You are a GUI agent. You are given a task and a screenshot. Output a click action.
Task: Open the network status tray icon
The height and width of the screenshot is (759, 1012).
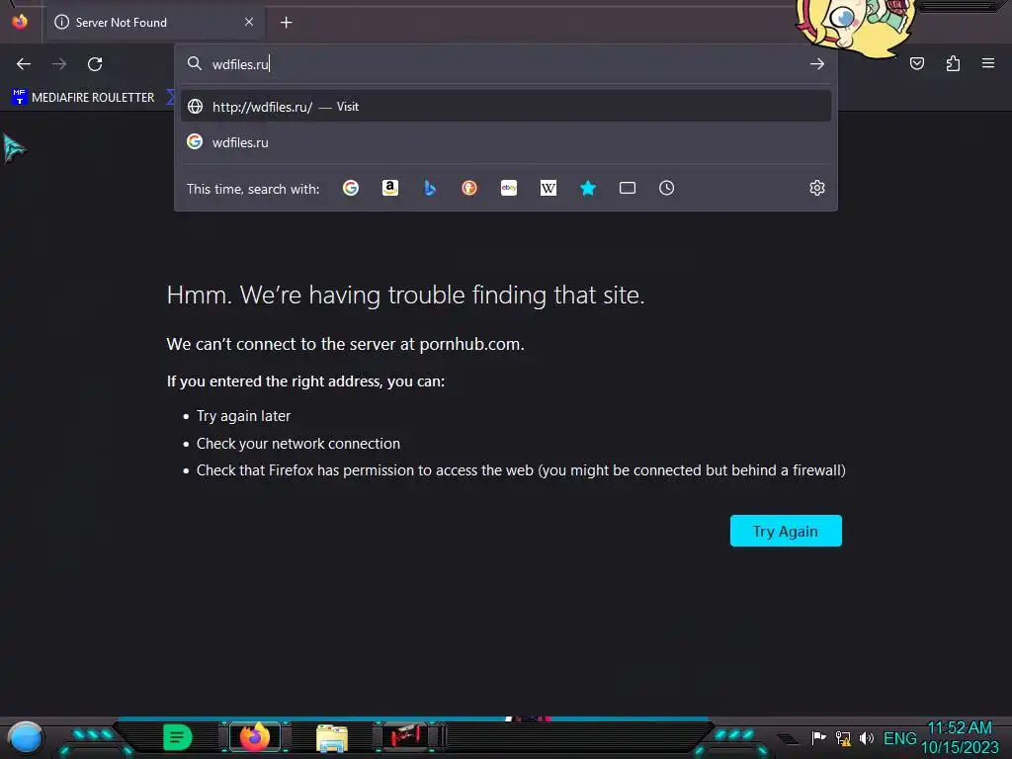coord(843,737)
